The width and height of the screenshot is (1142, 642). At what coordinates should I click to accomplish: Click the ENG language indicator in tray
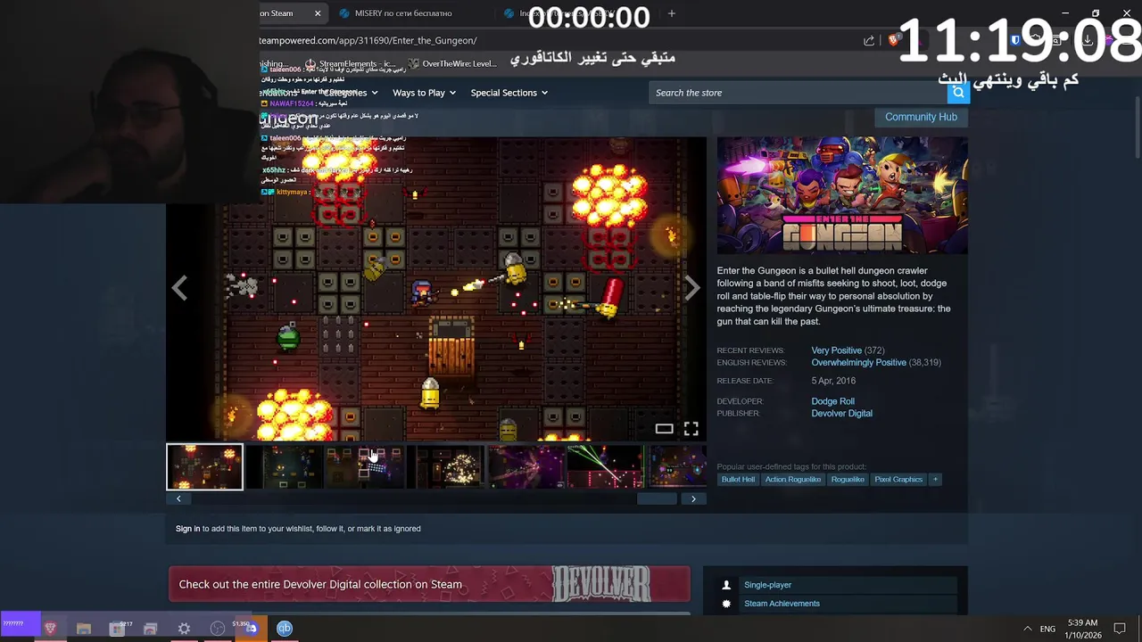[1047, 629]
